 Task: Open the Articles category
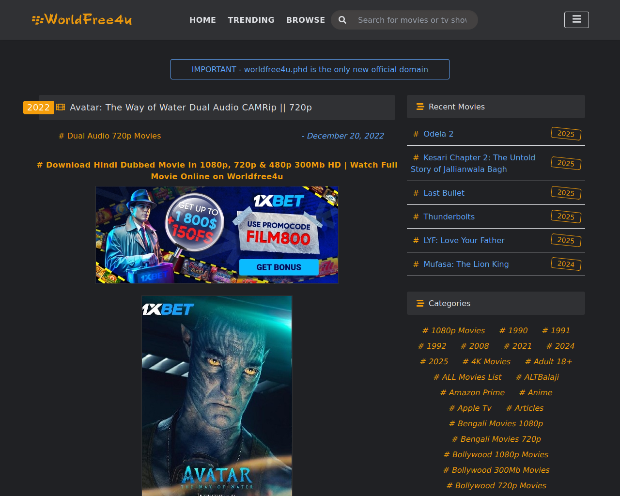click(x=525, y=408)
